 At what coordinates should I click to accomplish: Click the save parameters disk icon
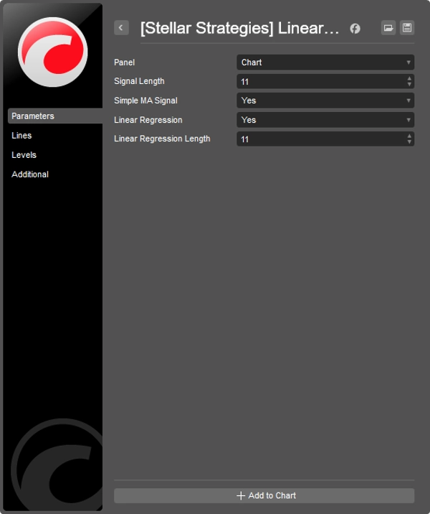pyautogui.click(x=407, y=28)
